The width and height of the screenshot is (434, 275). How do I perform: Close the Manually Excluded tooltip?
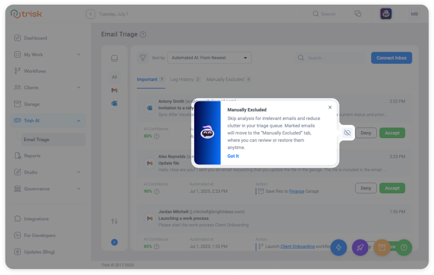click(330, 107)
